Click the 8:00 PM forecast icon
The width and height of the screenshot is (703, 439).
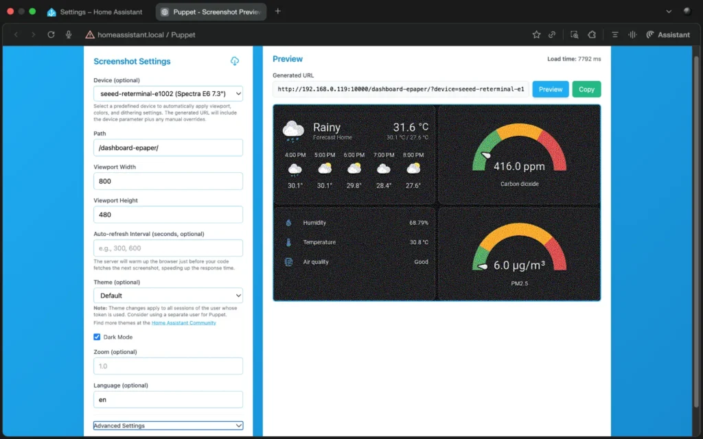pos(413,169)
